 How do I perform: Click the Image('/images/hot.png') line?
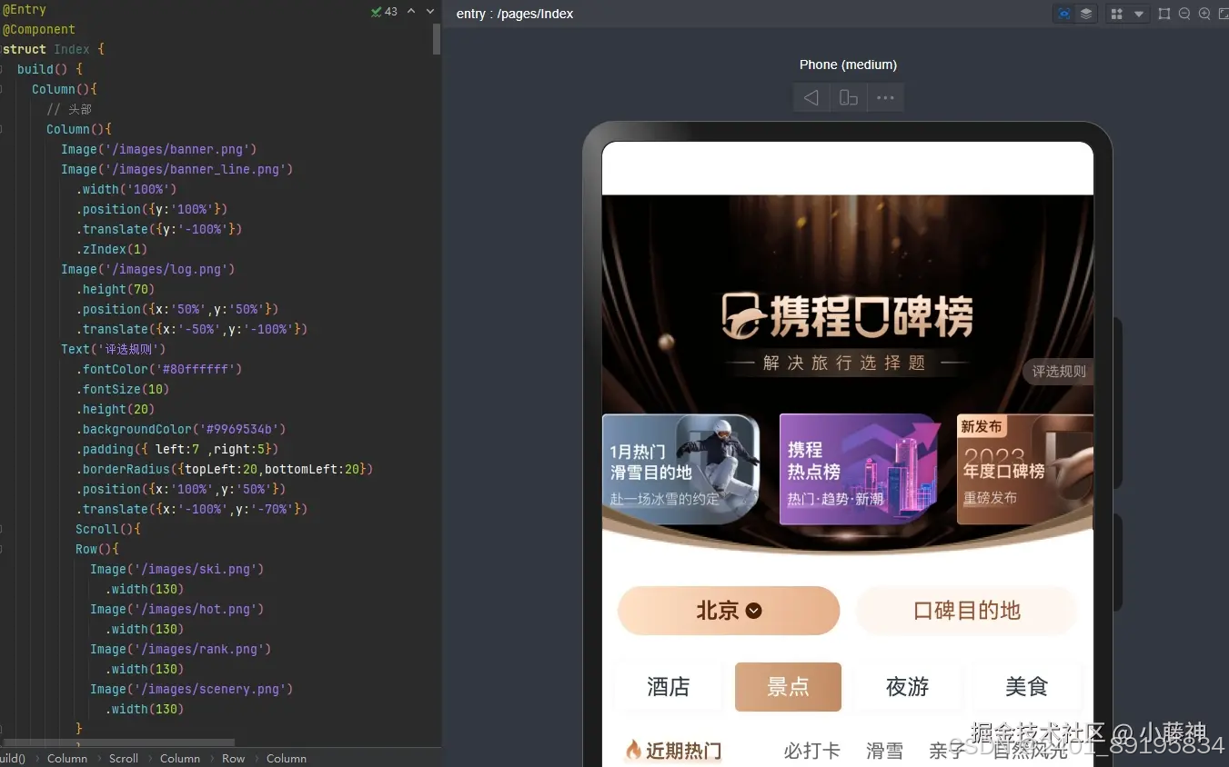176,609
